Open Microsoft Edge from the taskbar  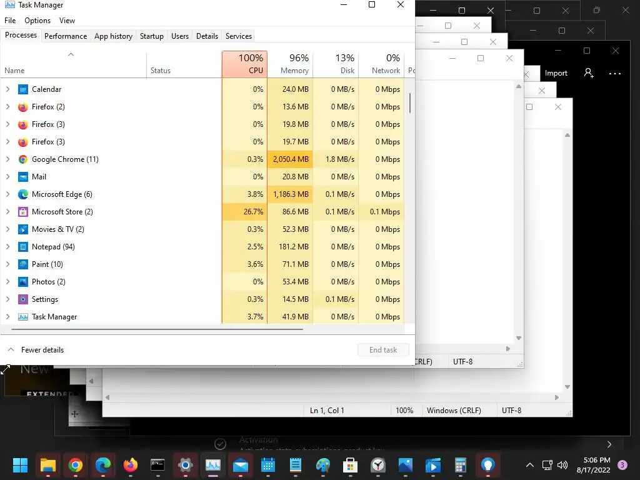103,465
